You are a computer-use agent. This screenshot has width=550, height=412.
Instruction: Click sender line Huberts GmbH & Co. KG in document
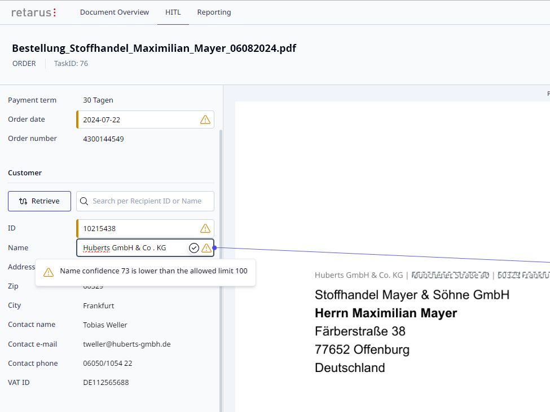click(359, 275)
